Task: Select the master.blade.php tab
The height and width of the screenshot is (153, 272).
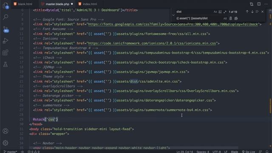Action: coord(57,4)
